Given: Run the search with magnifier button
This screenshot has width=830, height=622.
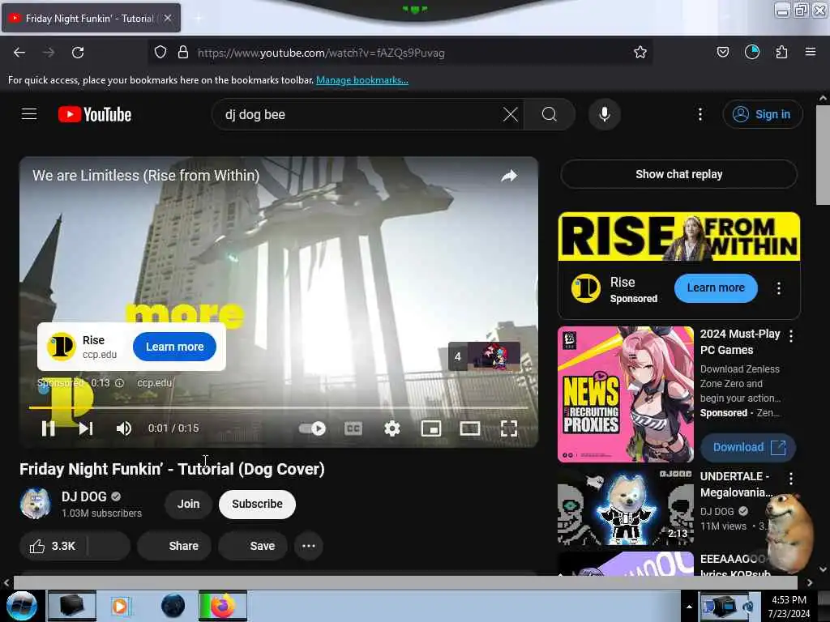Looking at the screenshot, I should tap(550, 114).
